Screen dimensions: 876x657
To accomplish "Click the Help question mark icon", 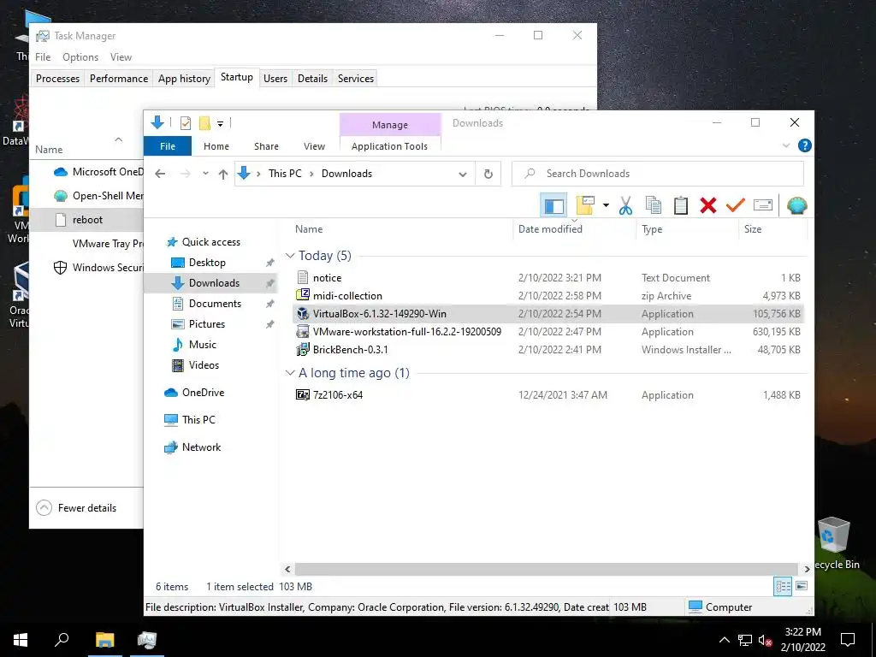I will 804,145.
